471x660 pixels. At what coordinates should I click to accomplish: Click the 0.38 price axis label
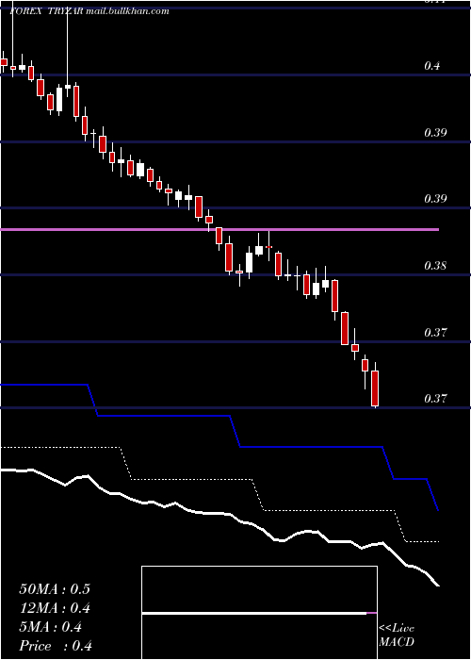(x=435, y=266)
